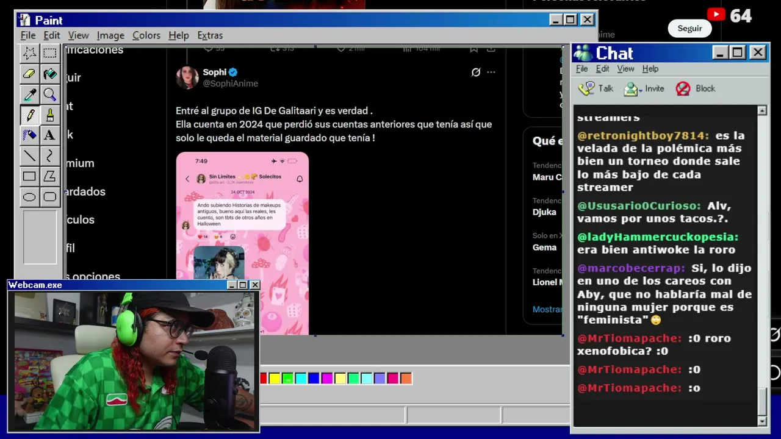
Task: Expand the Invite dropdown arrow in Chat
Action: tap(641, 91)
